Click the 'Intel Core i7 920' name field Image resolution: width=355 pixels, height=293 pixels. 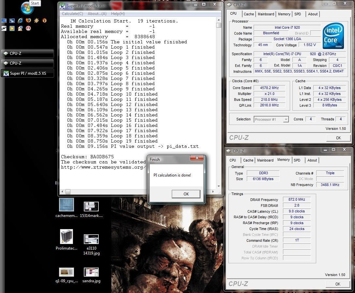pos(287,27)
